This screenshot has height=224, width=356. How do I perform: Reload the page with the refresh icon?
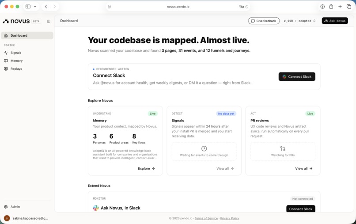pyautogui.click(x=247, y=7)
